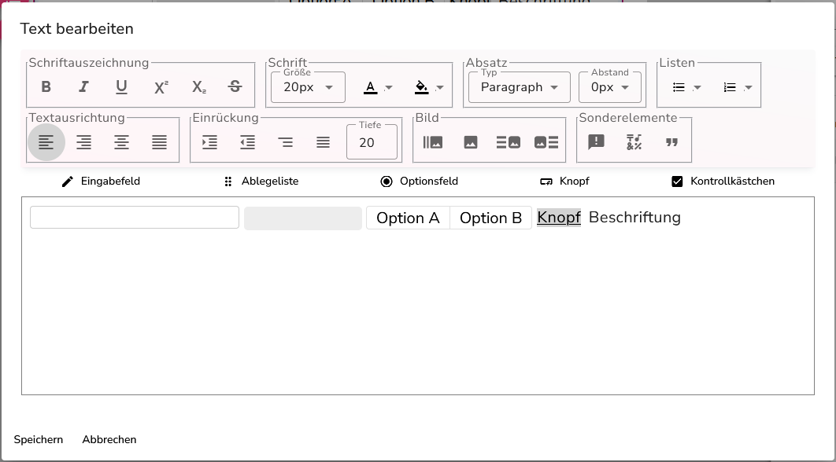Click the Speichern button

point(39,440)
